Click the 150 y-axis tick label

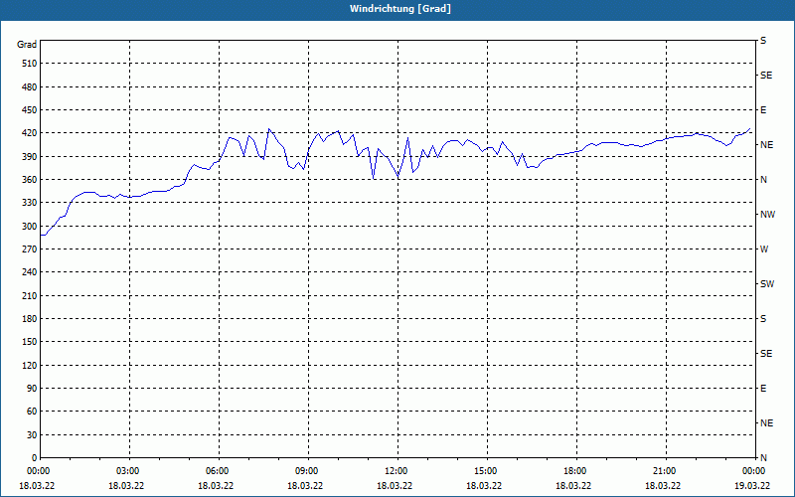coord(30,342)
